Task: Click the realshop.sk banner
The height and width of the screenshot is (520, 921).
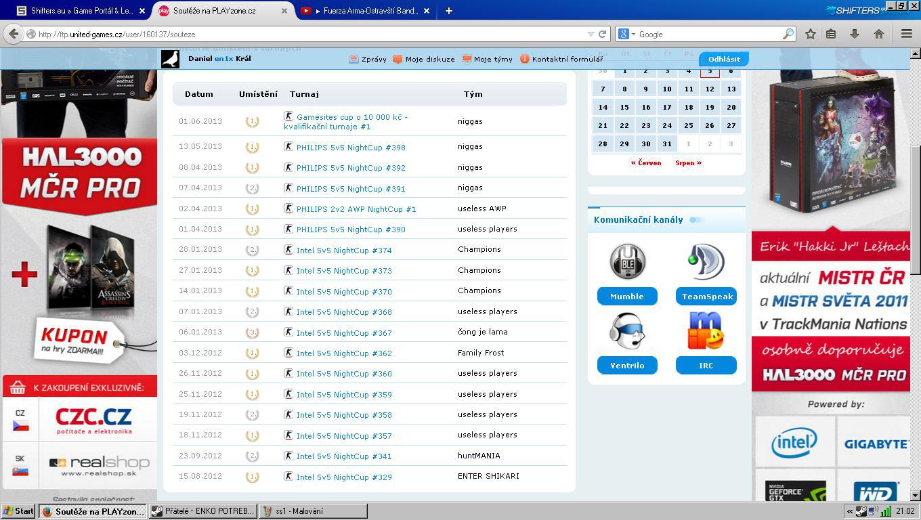Action: (98, 465)
